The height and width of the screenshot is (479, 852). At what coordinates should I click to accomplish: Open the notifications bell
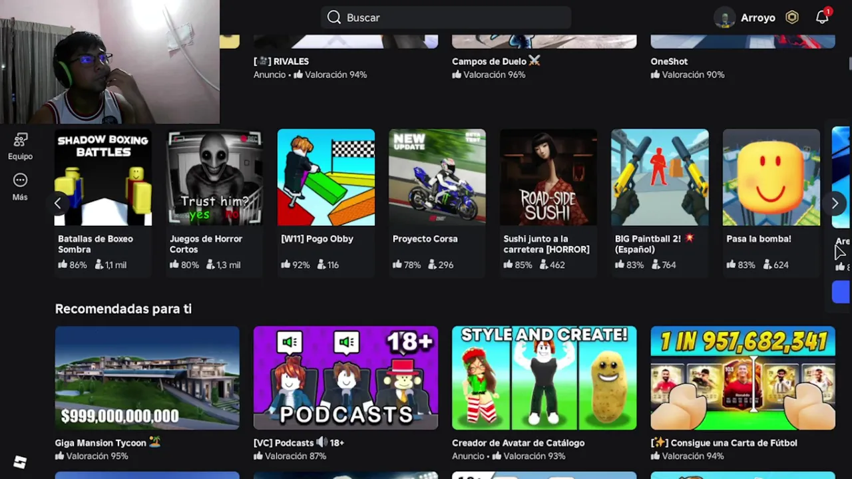(x=823, y=17)
